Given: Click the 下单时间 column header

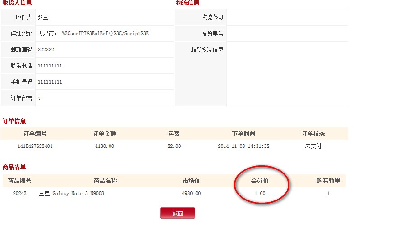Looking at the screenshot, I should tap(243, 133).
